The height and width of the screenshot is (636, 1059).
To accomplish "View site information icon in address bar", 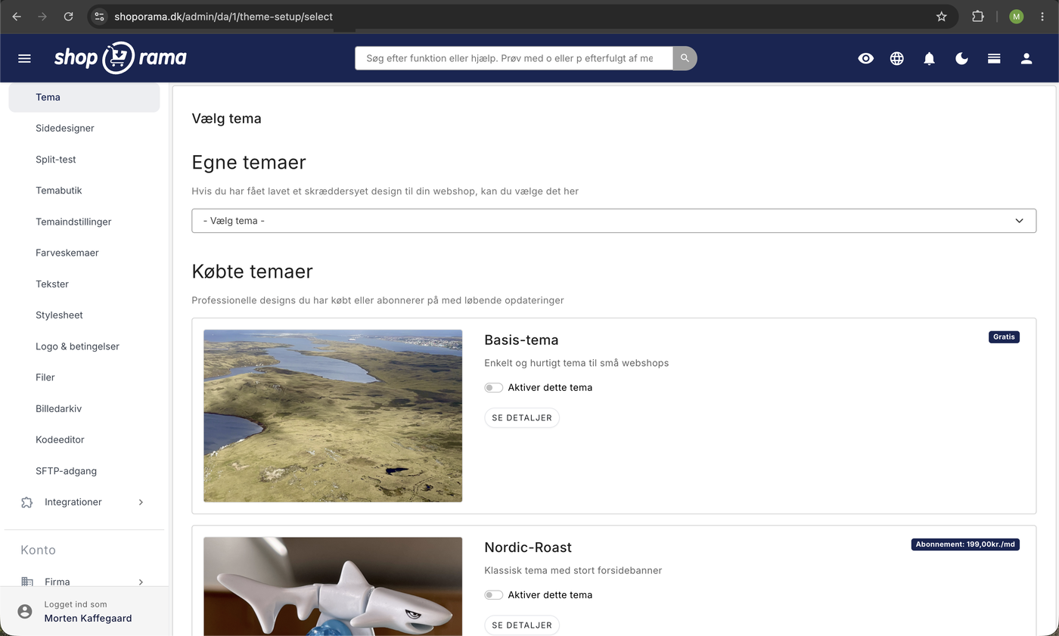I will tap(99, 16).
